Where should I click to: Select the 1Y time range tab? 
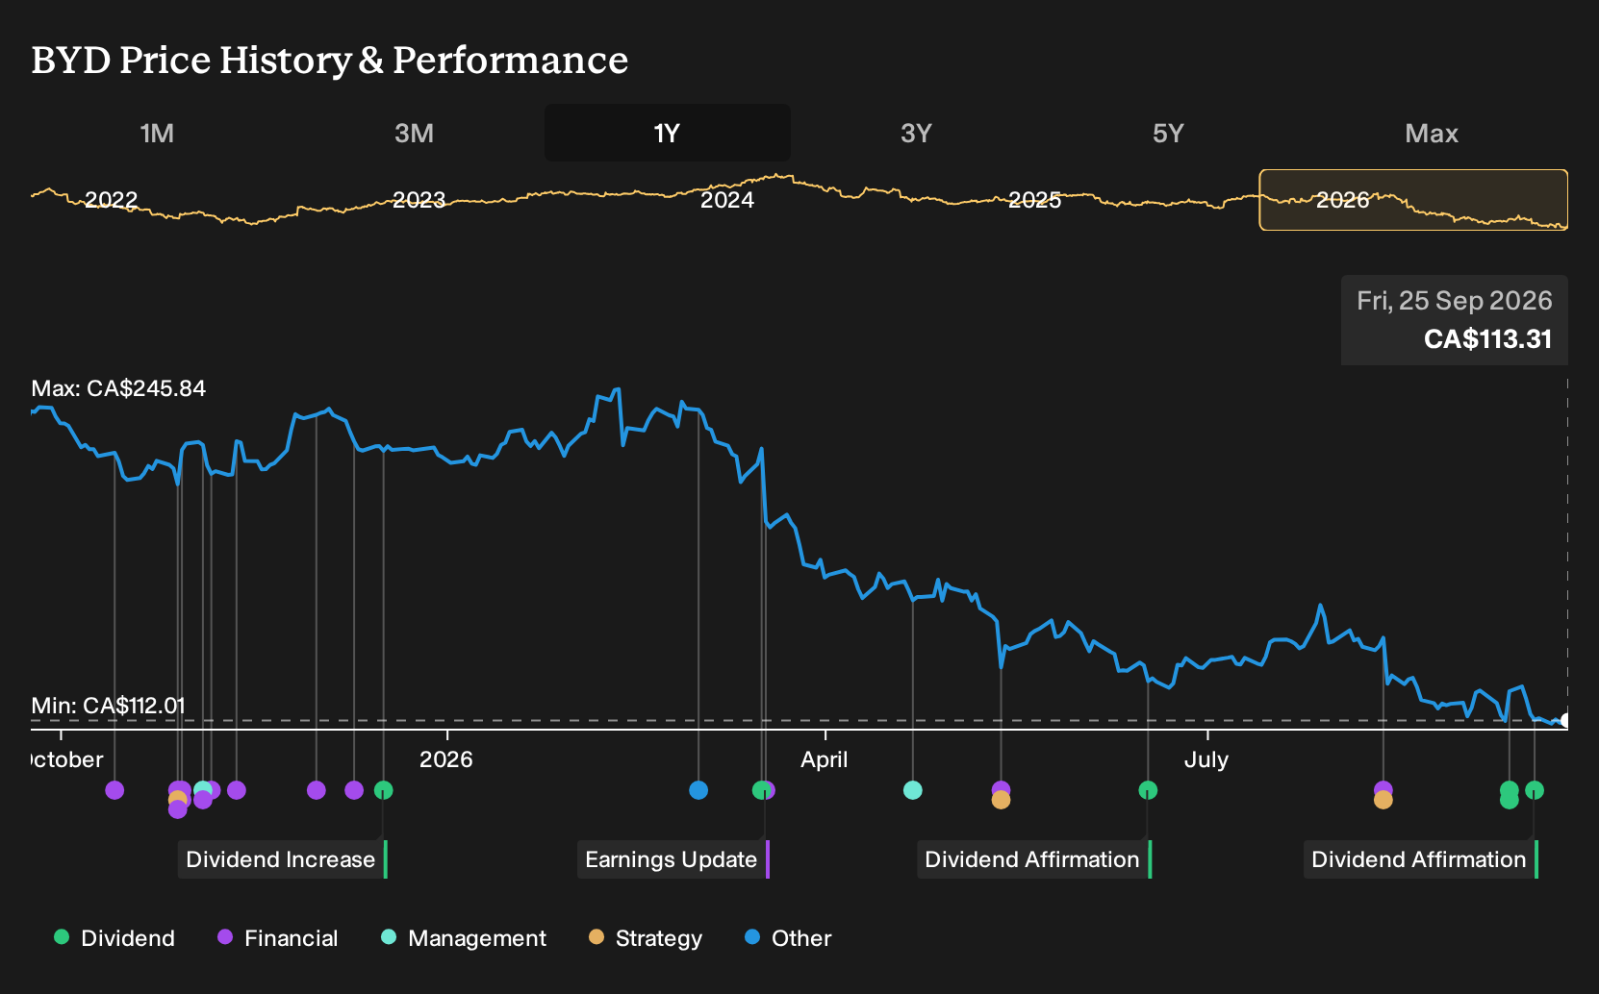pos(668,133)
